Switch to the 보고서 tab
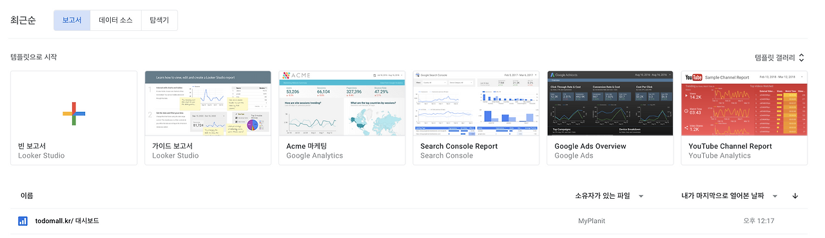Viewport: 825px width, 238px height. click(72, 20)
